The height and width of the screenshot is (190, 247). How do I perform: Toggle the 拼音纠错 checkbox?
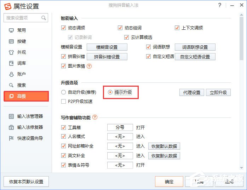pyautogui.click(x=63, y=57)
